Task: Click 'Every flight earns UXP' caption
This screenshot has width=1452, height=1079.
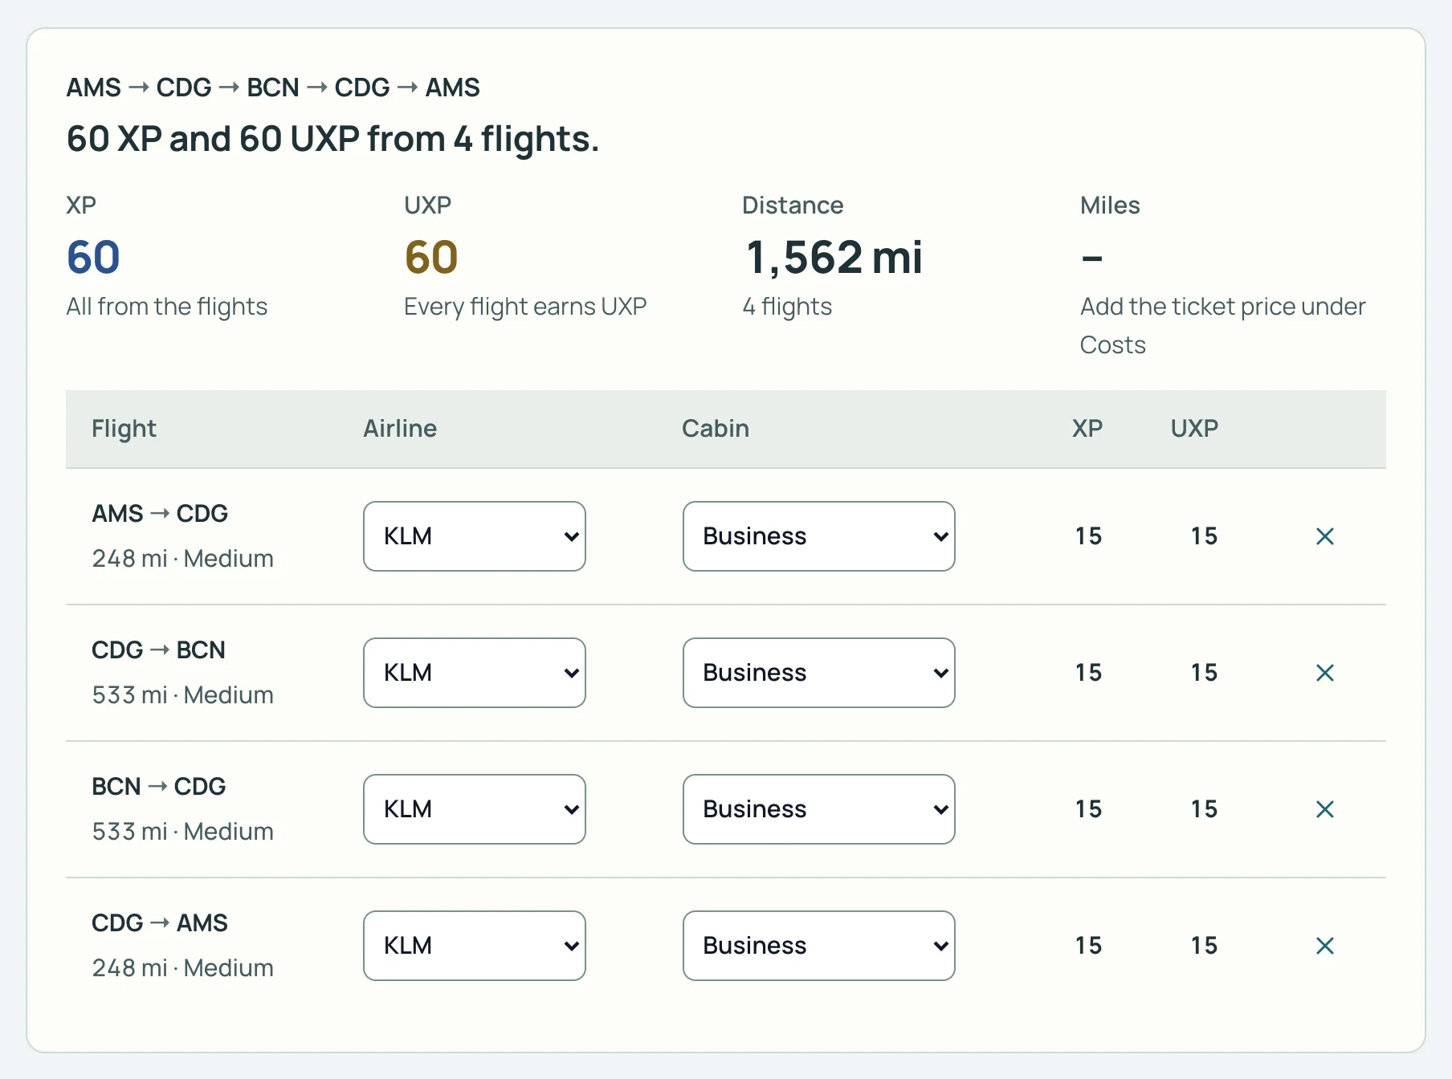Action: click(x=525, y=307)
